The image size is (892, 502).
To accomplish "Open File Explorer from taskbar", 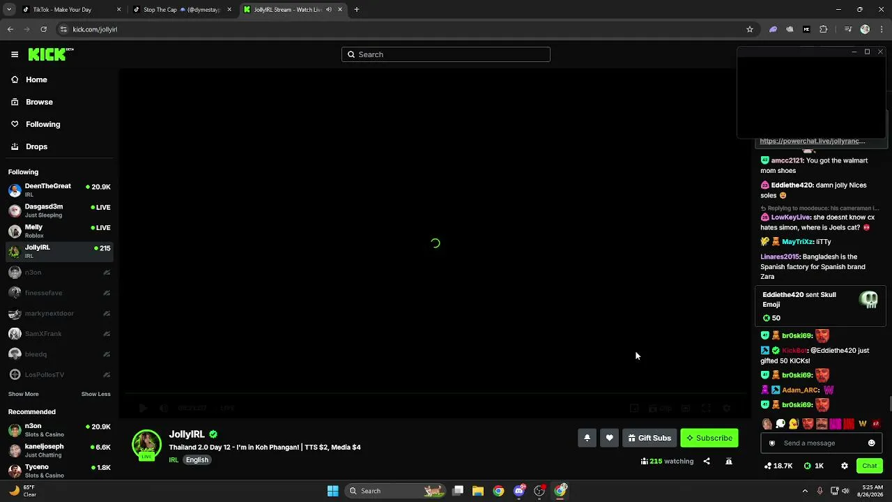I will coord(478,491).
